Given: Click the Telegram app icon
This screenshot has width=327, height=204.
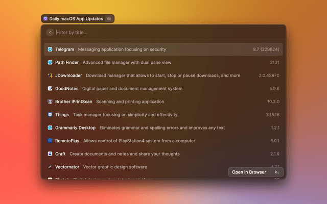Looking at the screenshot, I should pyautogui.click(x=50, y=49).
